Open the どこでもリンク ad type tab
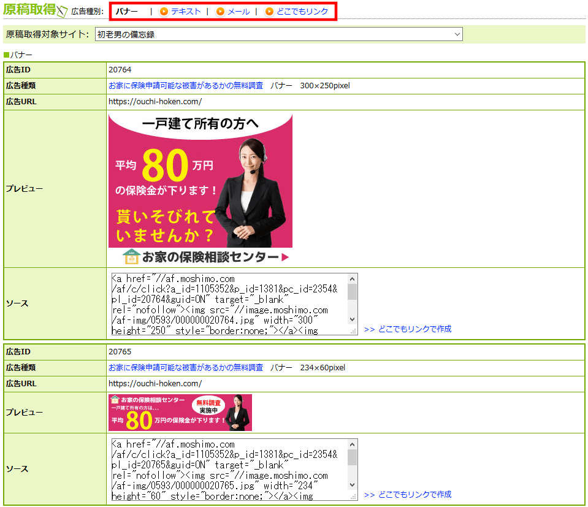This screenshot has width=588, height=507. pos(302,12)
